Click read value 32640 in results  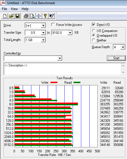tap(119, 88)
